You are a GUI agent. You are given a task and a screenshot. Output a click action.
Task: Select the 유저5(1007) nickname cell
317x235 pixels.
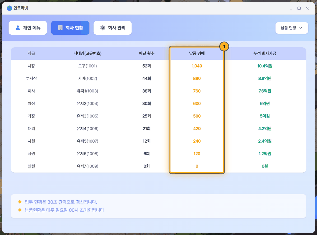(87, 141)
